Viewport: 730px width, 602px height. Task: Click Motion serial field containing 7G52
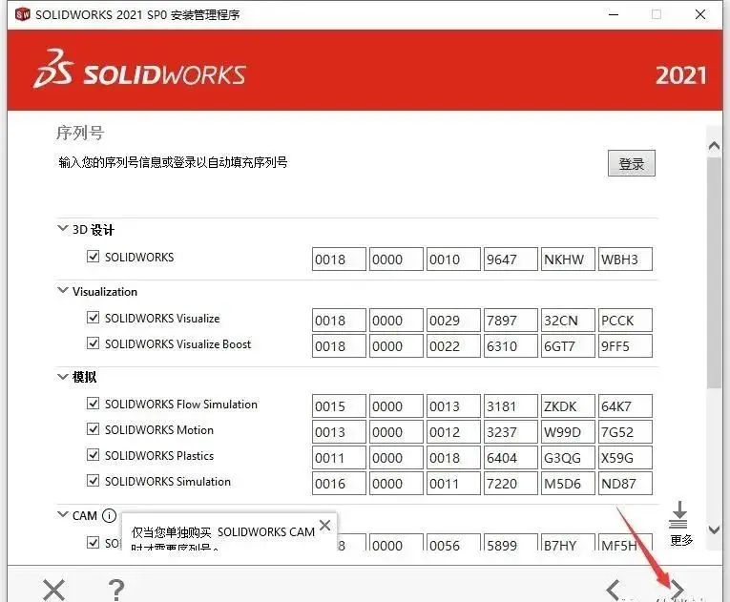[625, 431]
